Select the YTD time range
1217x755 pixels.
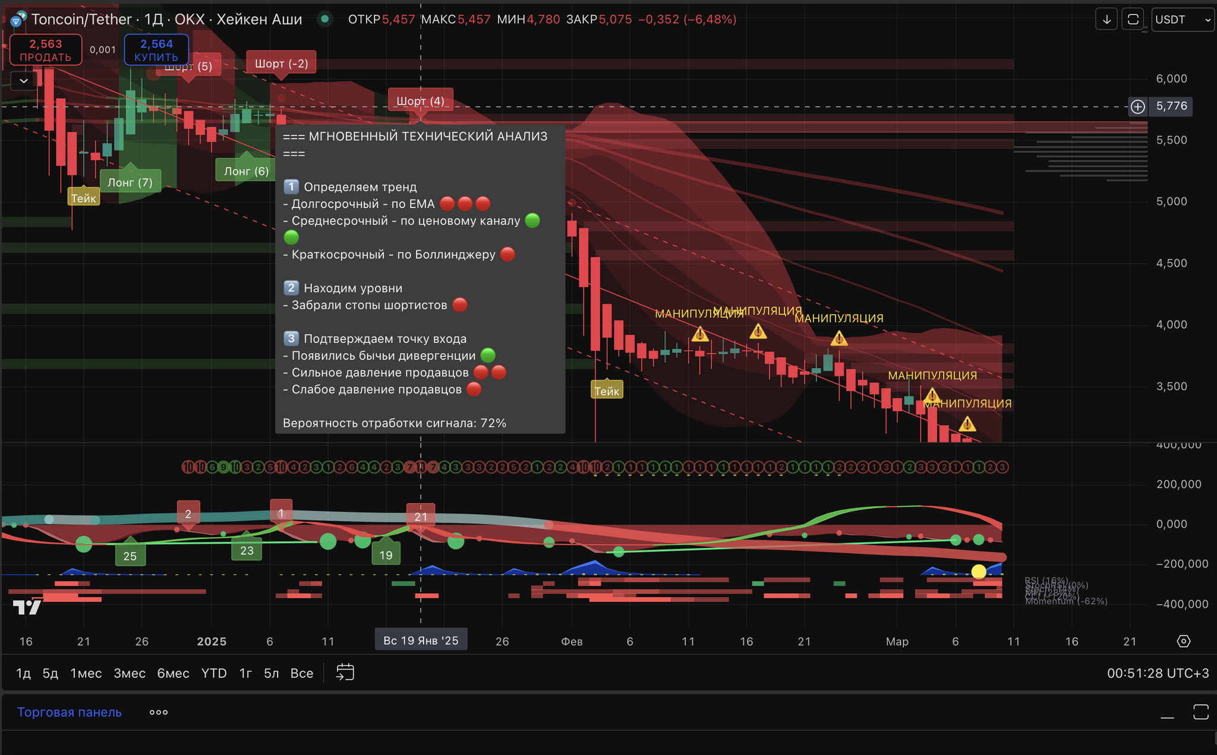click(x=214, y=673)
